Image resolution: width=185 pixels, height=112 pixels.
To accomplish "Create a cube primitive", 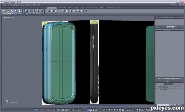I will pyautogui.click(x=48, y=11).
